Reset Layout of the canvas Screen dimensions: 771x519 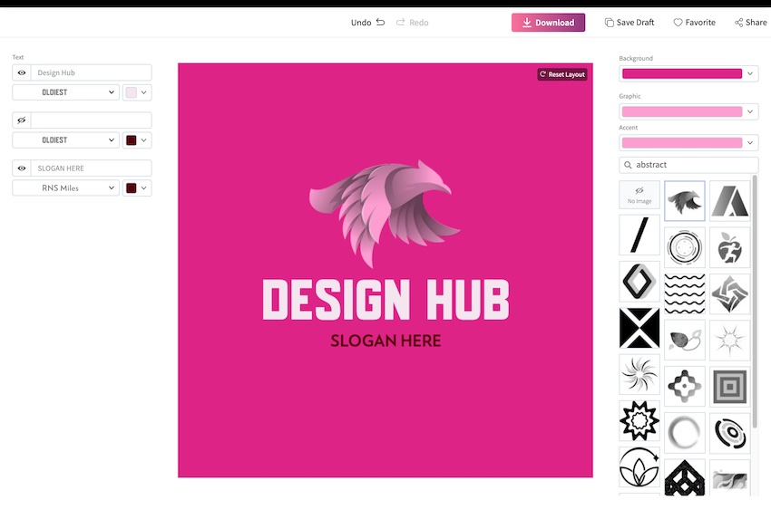point(562,74)
